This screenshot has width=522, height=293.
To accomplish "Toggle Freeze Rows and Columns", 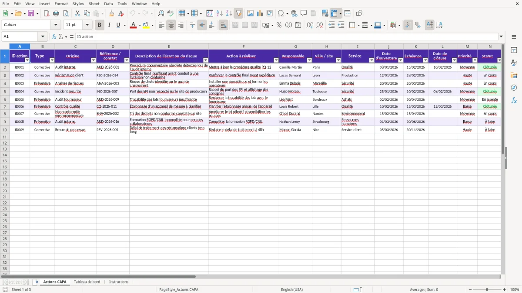I will [334, 13].
